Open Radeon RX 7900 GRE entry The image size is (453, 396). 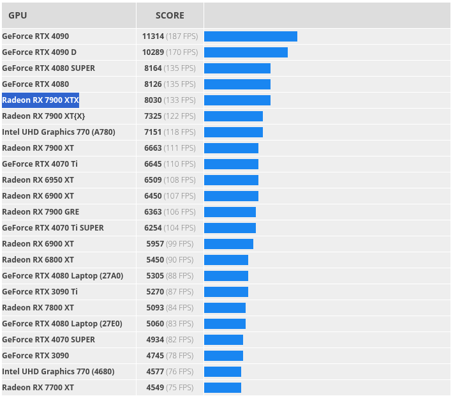click(x=41, y=212)
